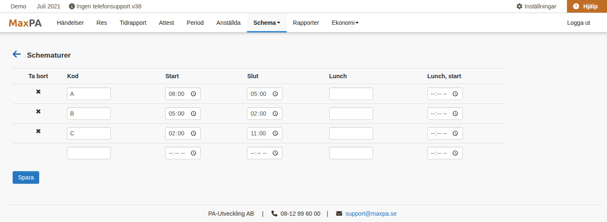Click the Kod field containing B
This screenshot has width=607, height=222.
[x=89, y=114]
